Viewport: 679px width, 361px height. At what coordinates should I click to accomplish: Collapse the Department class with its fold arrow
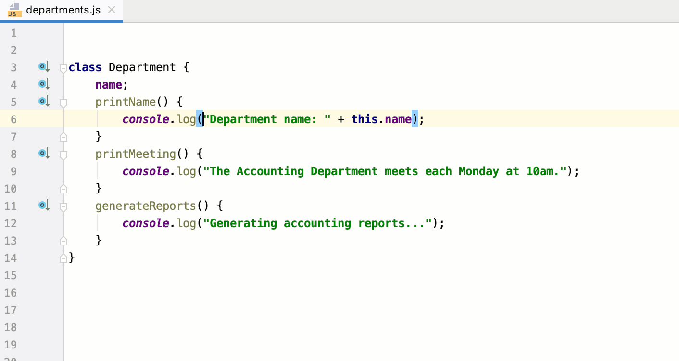click(x=63, y=68)
